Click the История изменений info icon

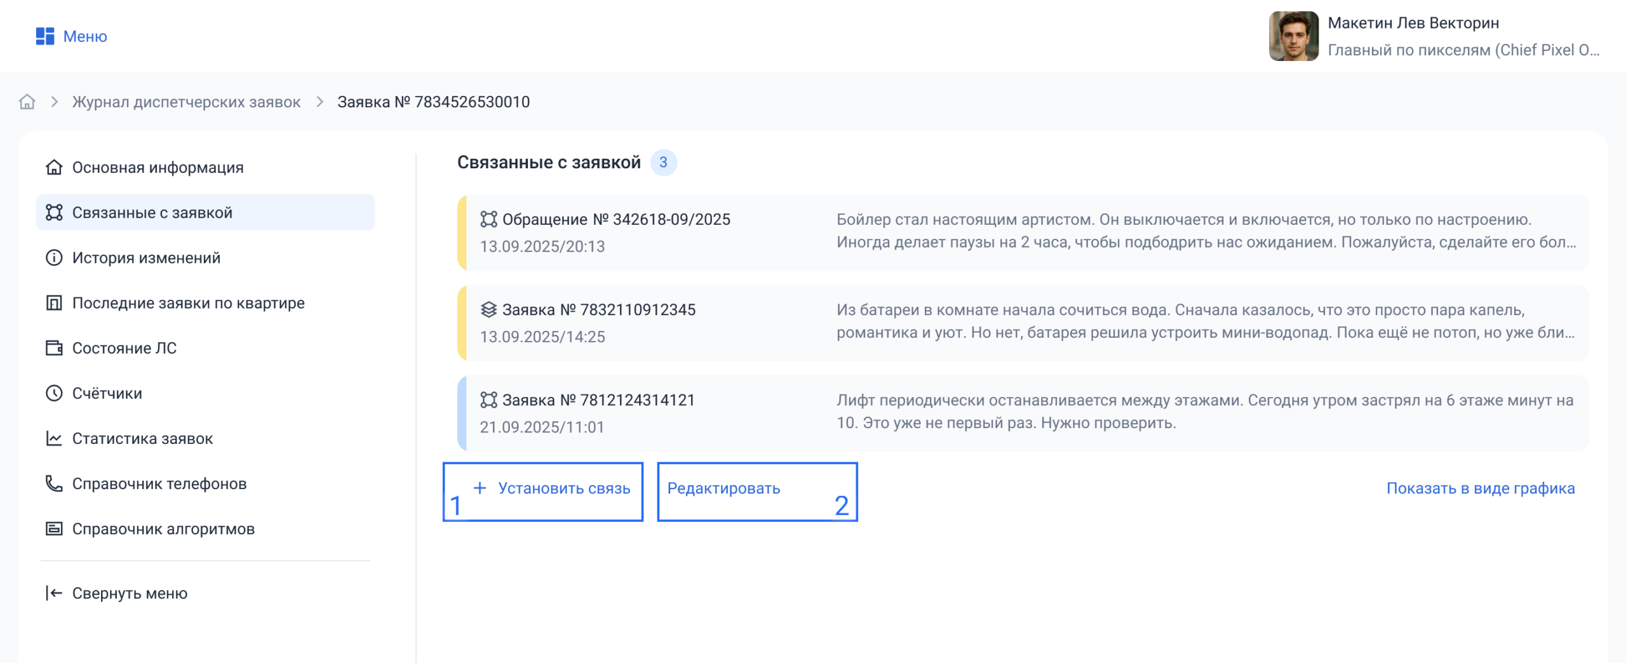pyautogui.click(x=54, y=258)
